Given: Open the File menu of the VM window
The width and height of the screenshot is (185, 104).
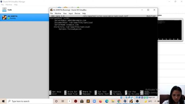Looking at the screenshot, I should [x=51, y=14].
